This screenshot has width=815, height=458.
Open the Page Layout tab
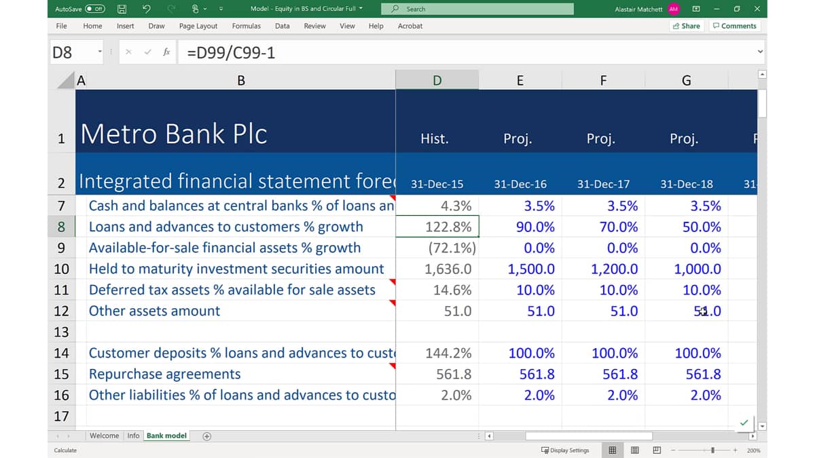click(198, 26)
